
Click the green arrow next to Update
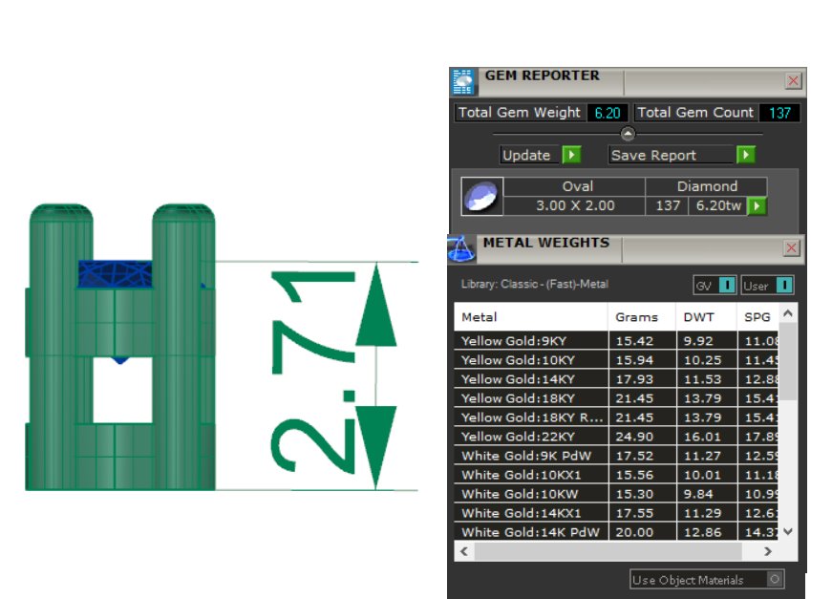[571, 155]
